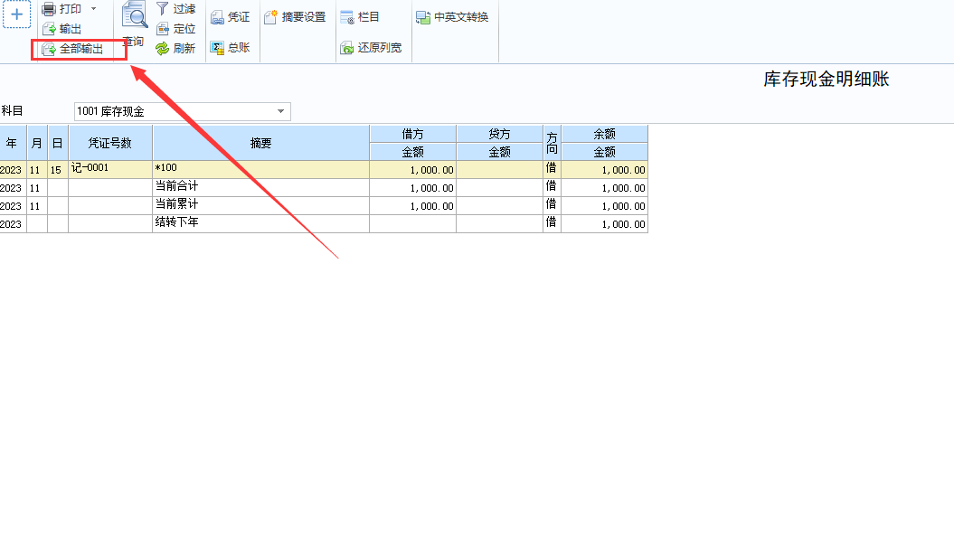This screenshot has width=954, height=537.
Task: Click 定位 locate icon
Action: (163, 29)
